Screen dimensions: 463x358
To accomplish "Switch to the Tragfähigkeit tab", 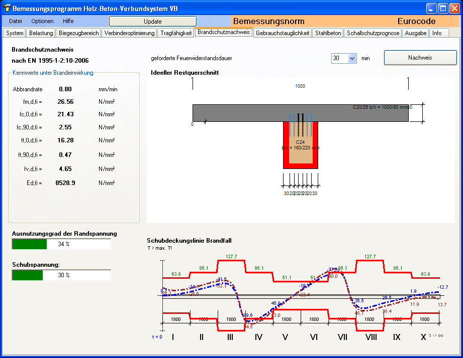I will (175, 33).
